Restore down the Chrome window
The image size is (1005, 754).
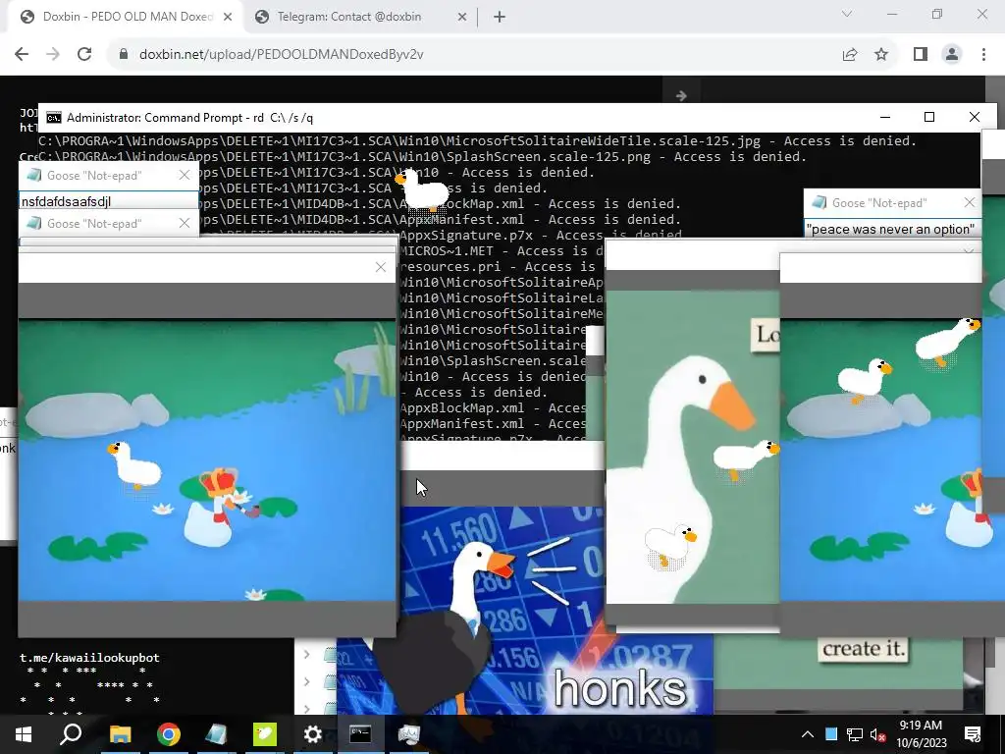coord(937,14)
